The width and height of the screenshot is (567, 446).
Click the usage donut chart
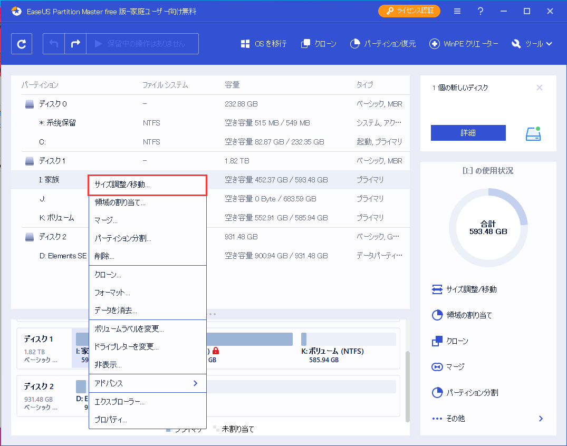point(488,228)
